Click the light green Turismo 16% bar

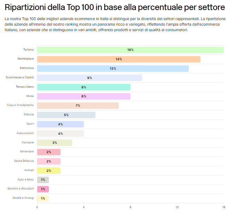(x=130, y=50)
